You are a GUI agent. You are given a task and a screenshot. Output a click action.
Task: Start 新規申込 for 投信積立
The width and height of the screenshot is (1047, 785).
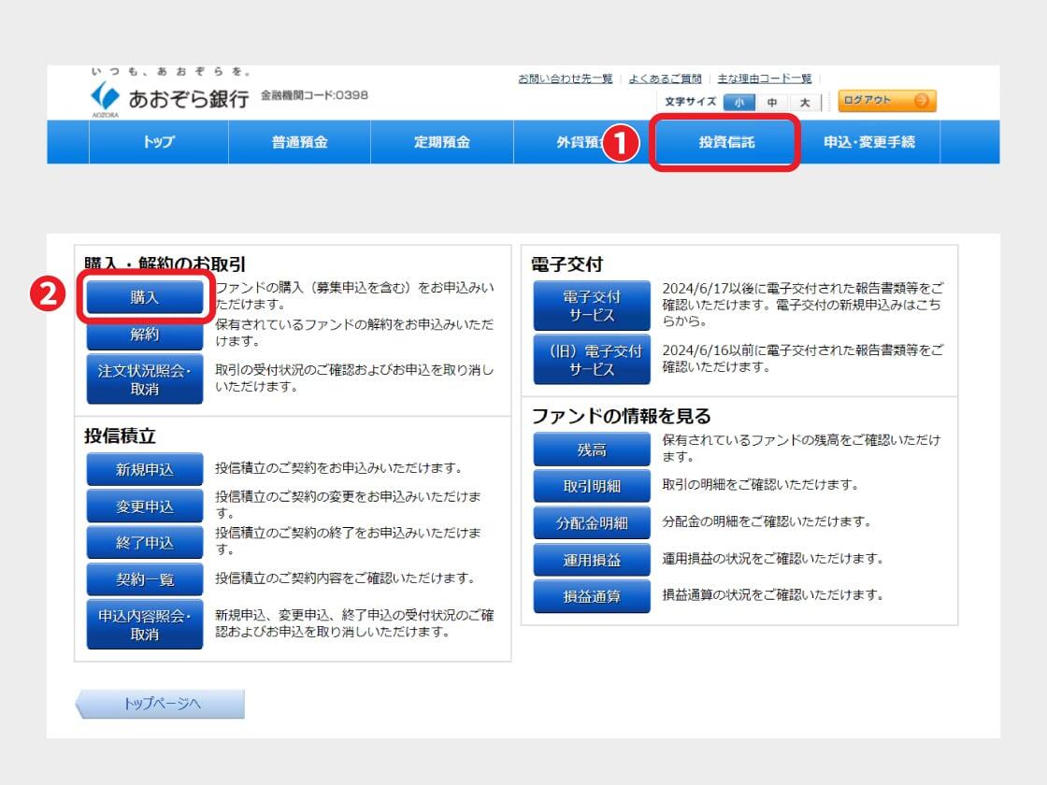coord(145,469)
